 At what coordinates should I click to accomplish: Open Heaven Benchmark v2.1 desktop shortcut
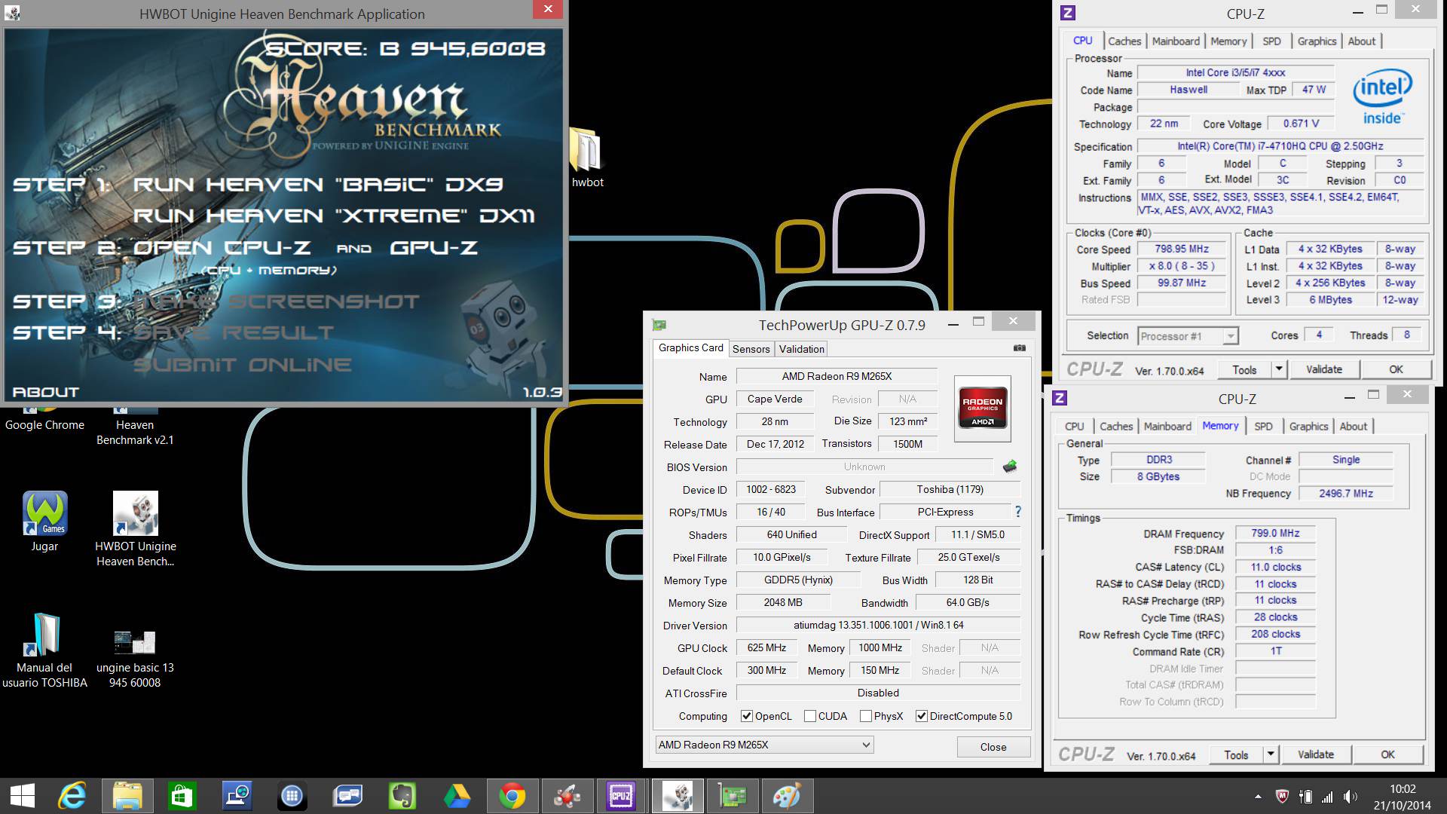(135, 427)
